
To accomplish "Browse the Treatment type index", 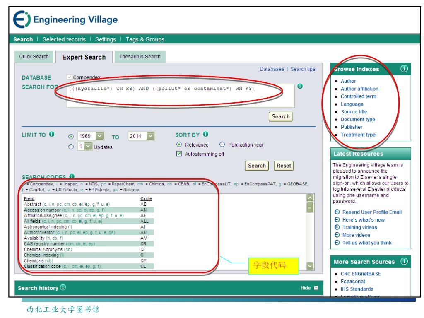I will pos(358,135).
